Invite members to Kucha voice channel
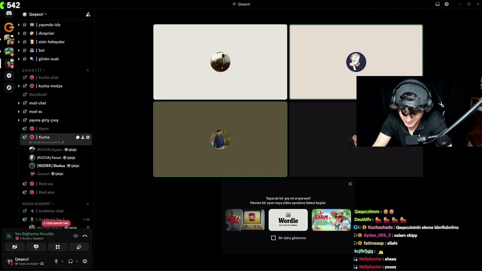 (83, 137)
